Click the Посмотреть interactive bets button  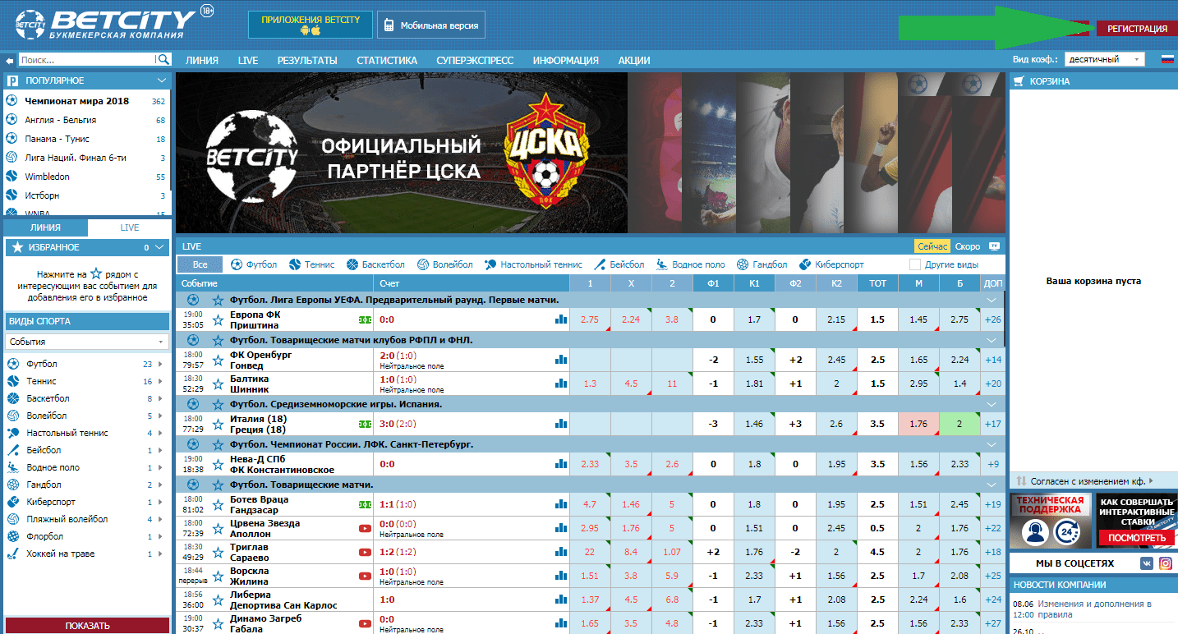(x=1137, y=538)
